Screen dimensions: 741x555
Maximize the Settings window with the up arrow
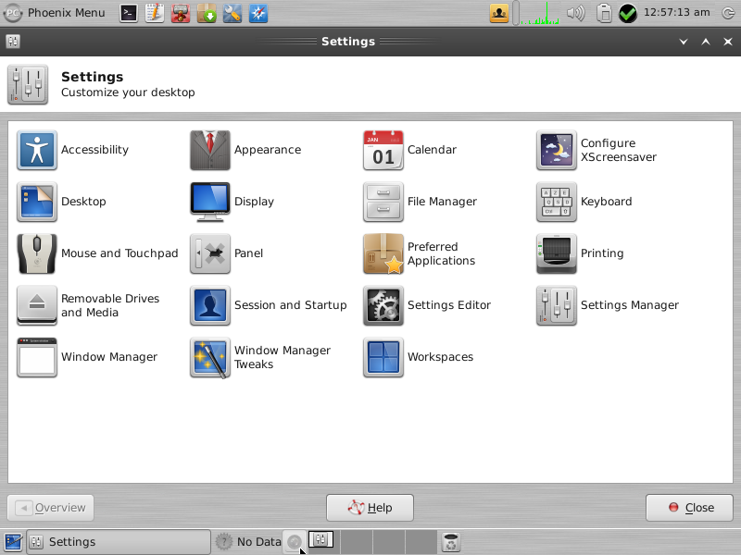click(706, 42)
